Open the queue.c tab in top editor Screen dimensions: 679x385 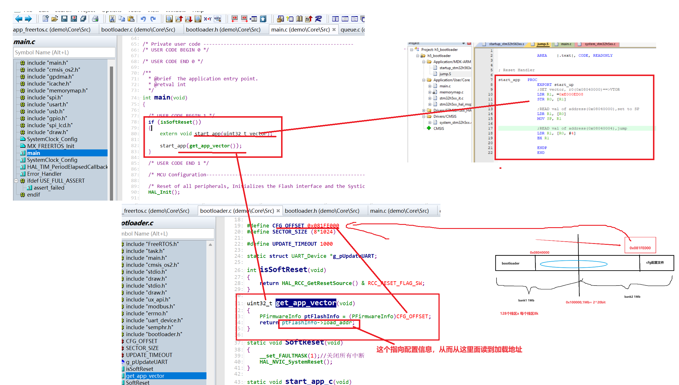(x=352, y=29)
